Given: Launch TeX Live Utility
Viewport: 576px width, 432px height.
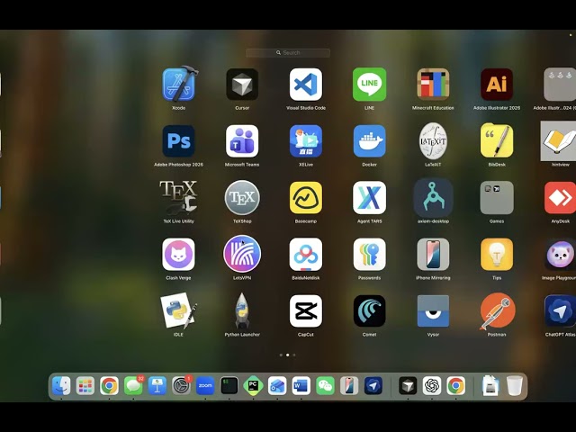Looking at the screenshot, I should click(178, 198).
